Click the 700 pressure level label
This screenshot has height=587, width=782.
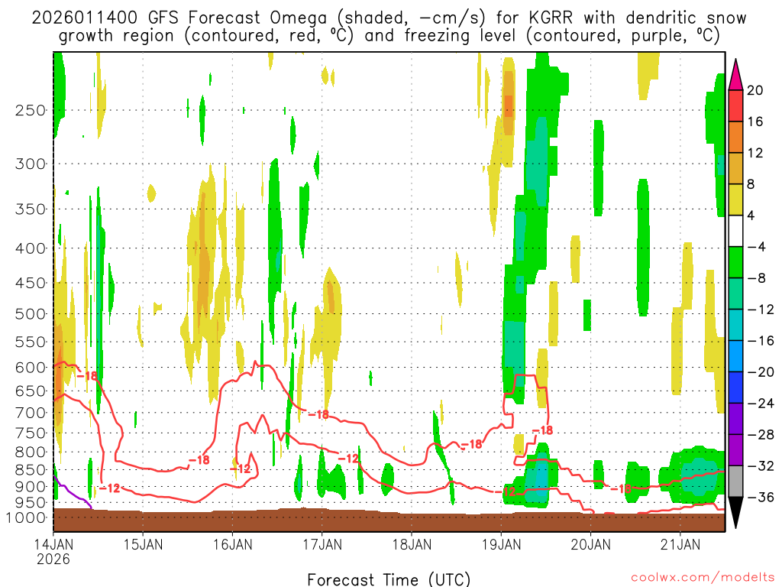click(x=31, y=413)
